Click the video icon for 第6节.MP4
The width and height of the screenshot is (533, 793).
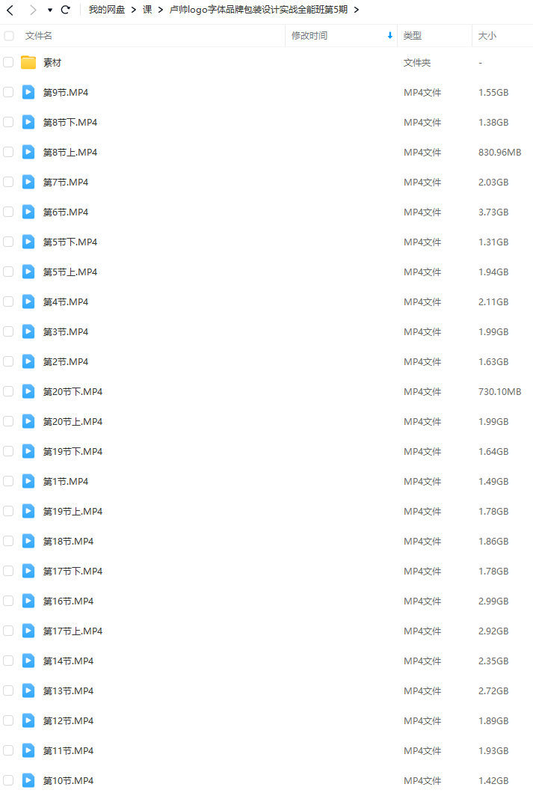(28, 212)
